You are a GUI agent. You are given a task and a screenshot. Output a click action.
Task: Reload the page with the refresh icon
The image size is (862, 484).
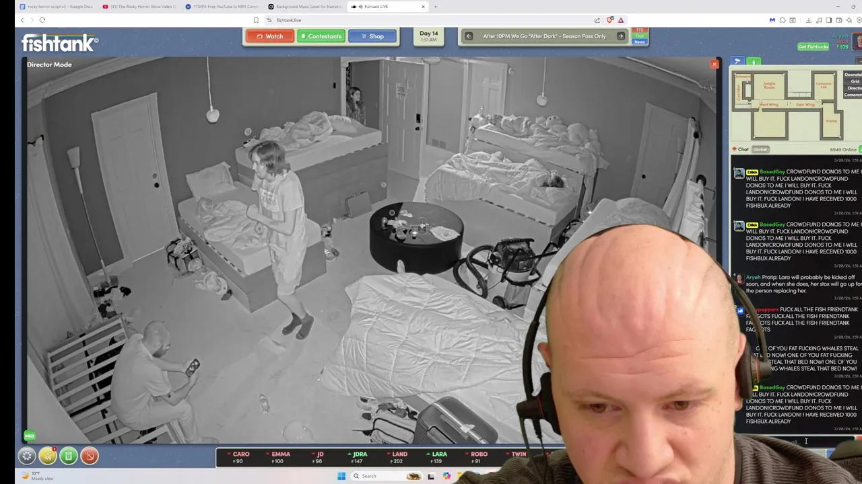click(x=42, y=20)
